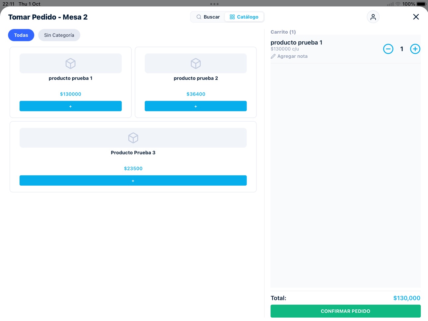Click the Total: label
Screen dimensions: 428x321
click(x=278, y=298)
